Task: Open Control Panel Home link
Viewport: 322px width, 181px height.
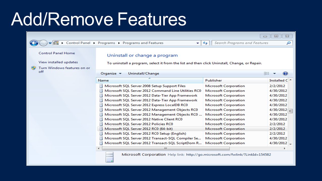Action: [x=57, y=53]
